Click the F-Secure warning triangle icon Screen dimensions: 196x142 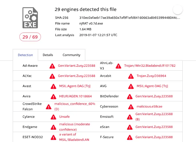[129, 137]
